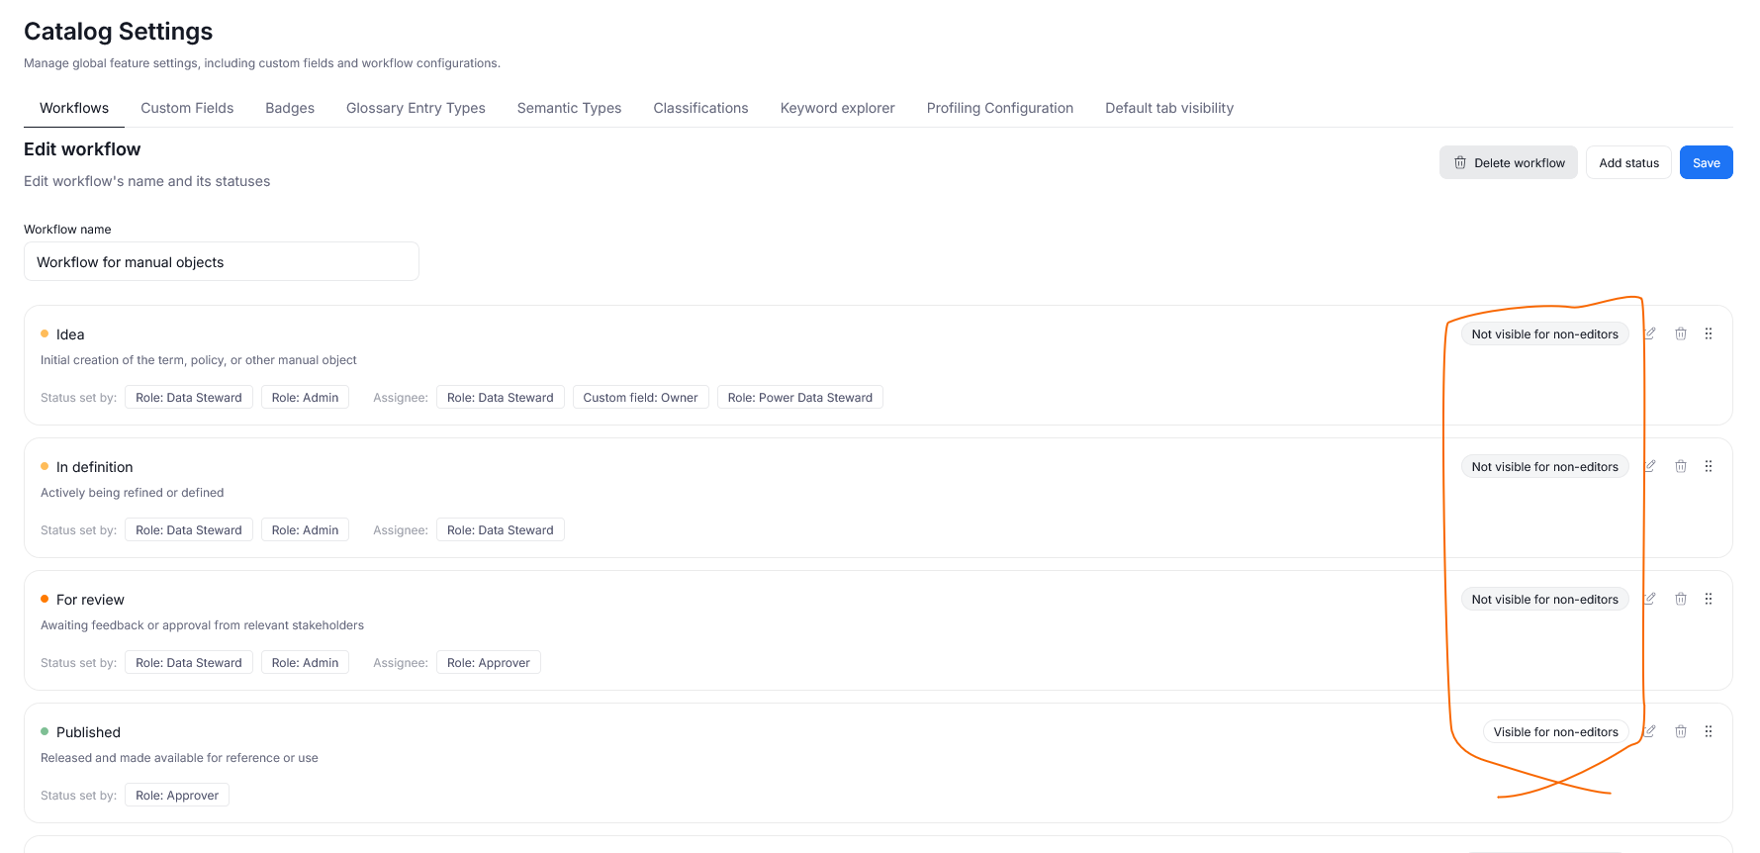Image resolution: width=1760 pixels, height=853 pixels.
Task: View Default tab visibility settings
Action: (1169, 108)
